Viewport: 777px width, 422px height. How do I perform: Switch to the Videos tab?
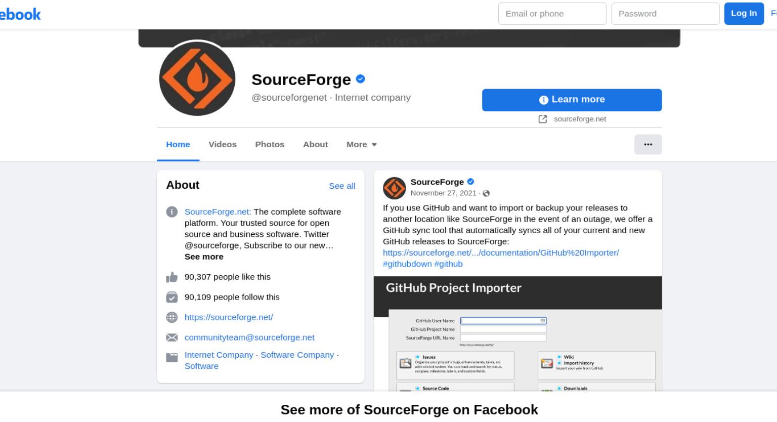(223, 144)
